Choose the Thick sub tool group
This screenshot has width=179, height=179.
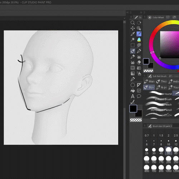point(161,82)
